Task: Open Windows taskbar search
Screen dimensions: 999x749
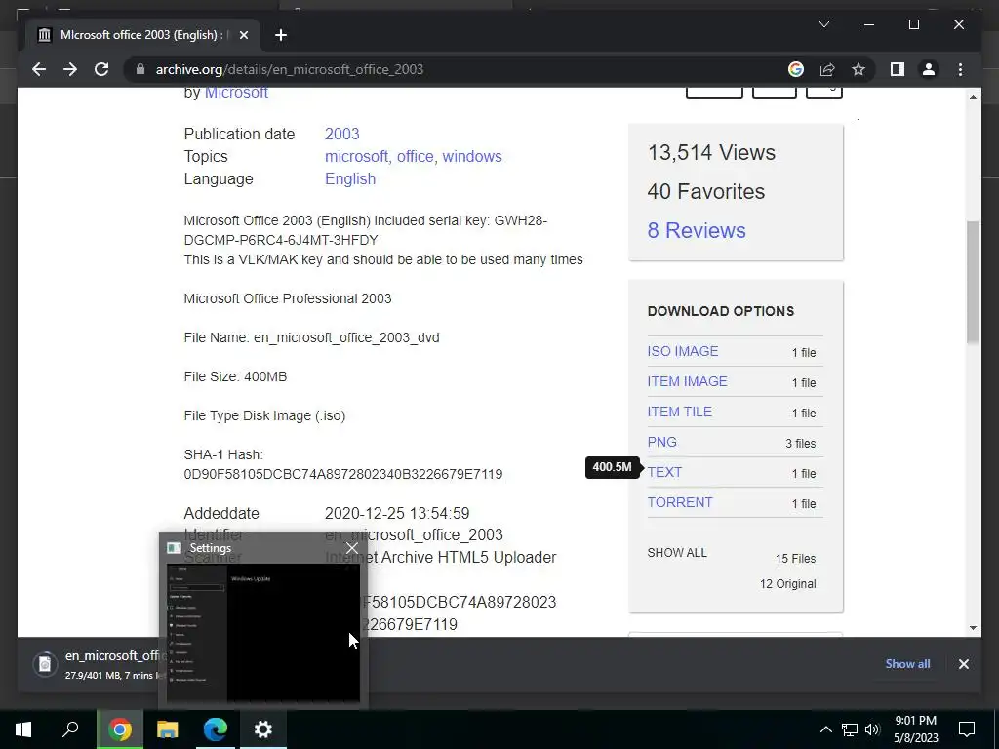Action: [70, 729]
